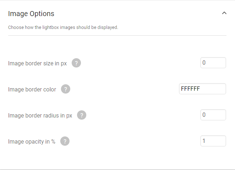Click the lightbox images description text
Viewport: 235px width, 170px height.
(63, 27)
